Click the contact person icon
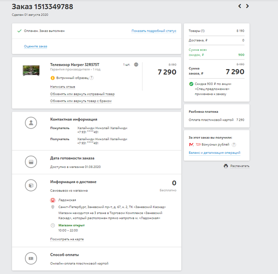Image resolution: width=278 pixels, height=274 pixels. pos(31,123)
